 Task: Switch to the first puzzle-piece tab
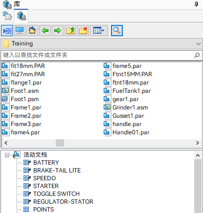tap(7, 16)
